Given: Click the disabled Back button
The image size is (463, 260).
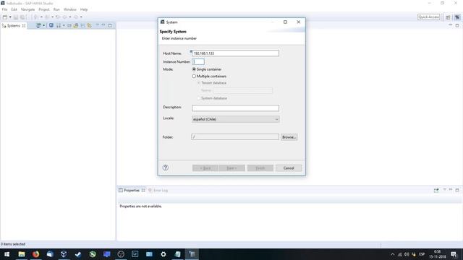Looking at the screenshot, I should pyautogui.click(x=205, y=168).
